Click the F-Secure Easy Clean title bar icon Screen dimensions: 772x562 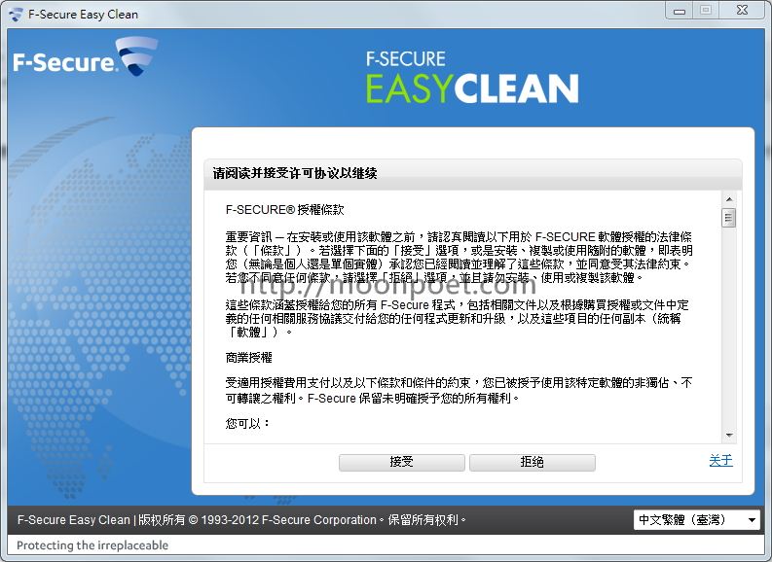pos(16,15)
